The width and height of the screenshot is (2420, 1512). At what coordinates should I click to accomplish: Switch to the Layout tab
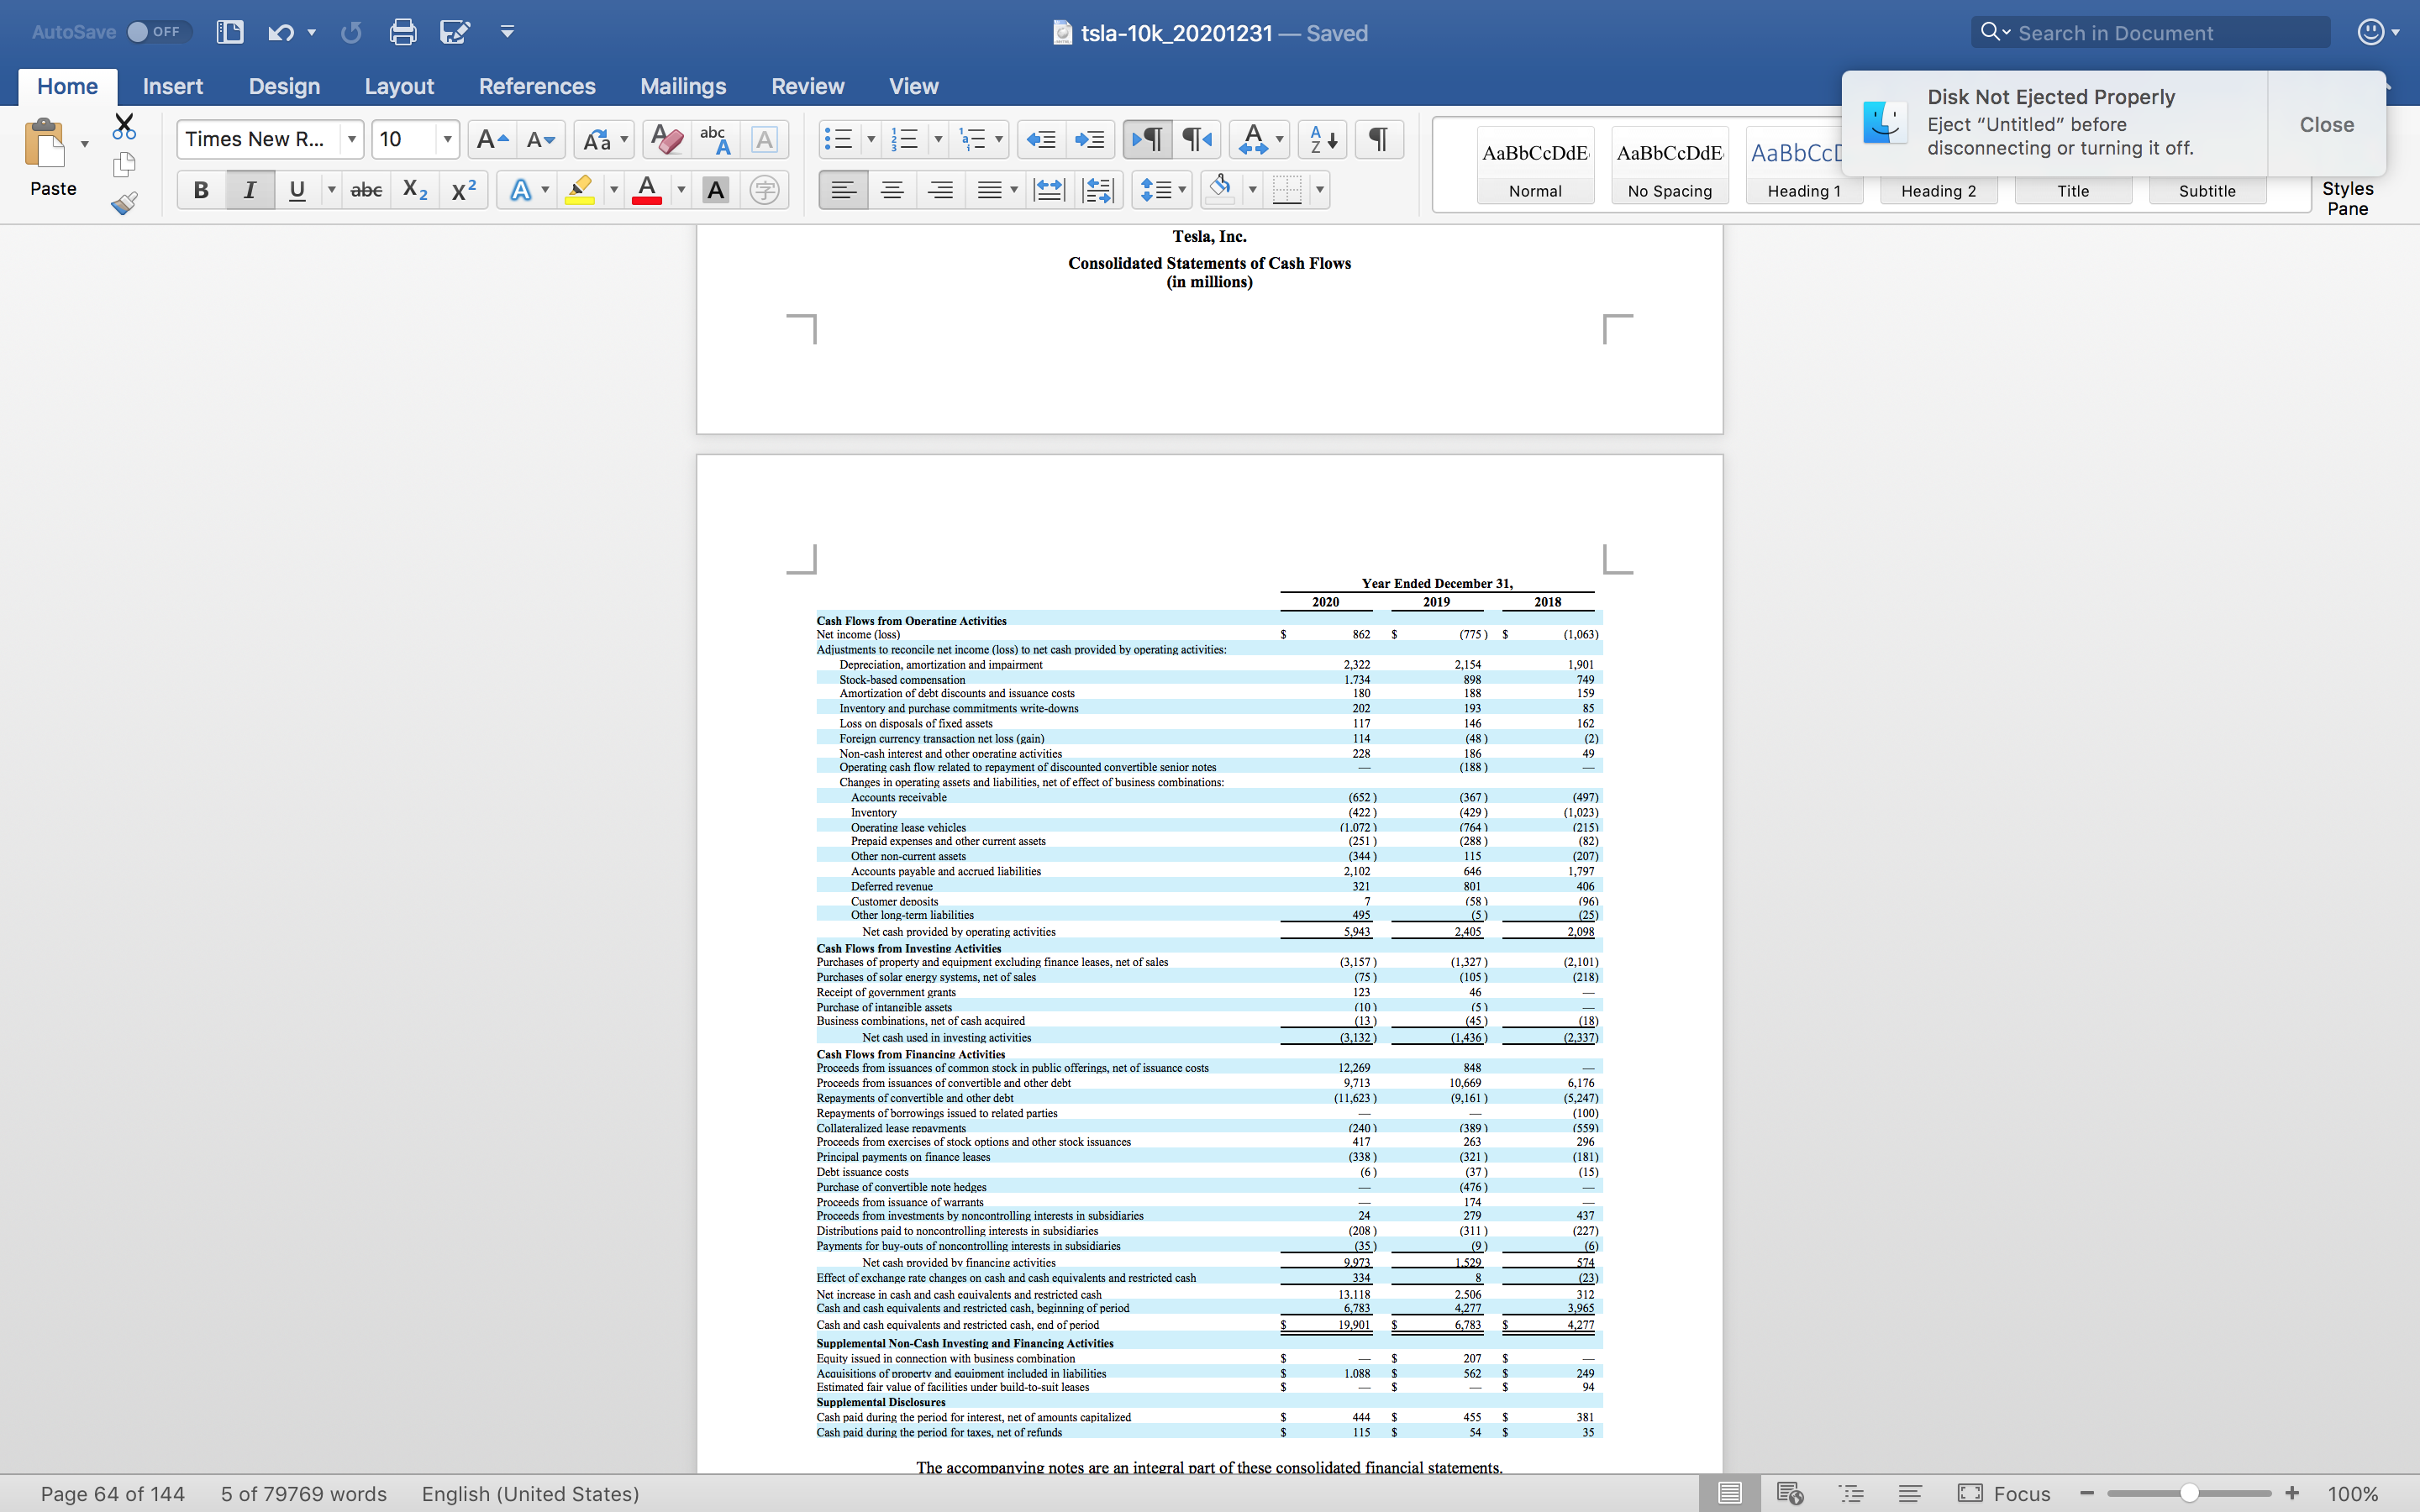pos(399,86)
